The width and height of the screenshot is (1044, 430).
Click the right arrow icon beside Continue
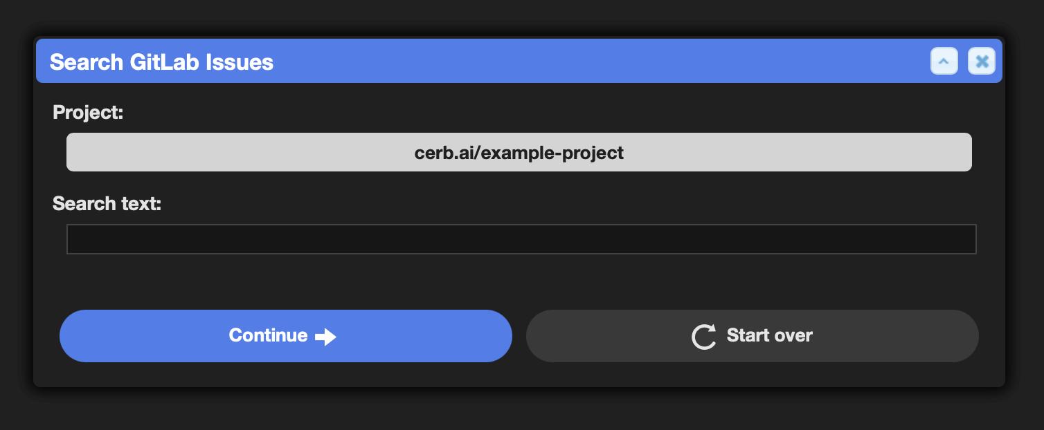pos(325,337)
